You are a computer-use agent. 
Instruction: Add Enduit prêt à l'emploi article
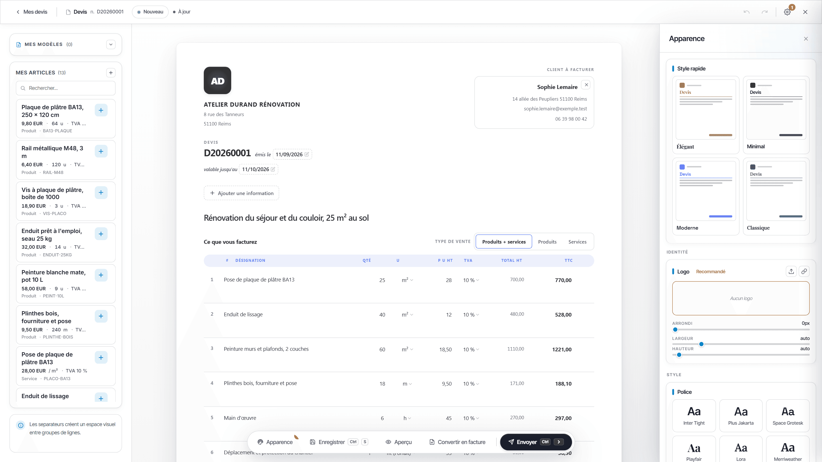tap(101, 234)
